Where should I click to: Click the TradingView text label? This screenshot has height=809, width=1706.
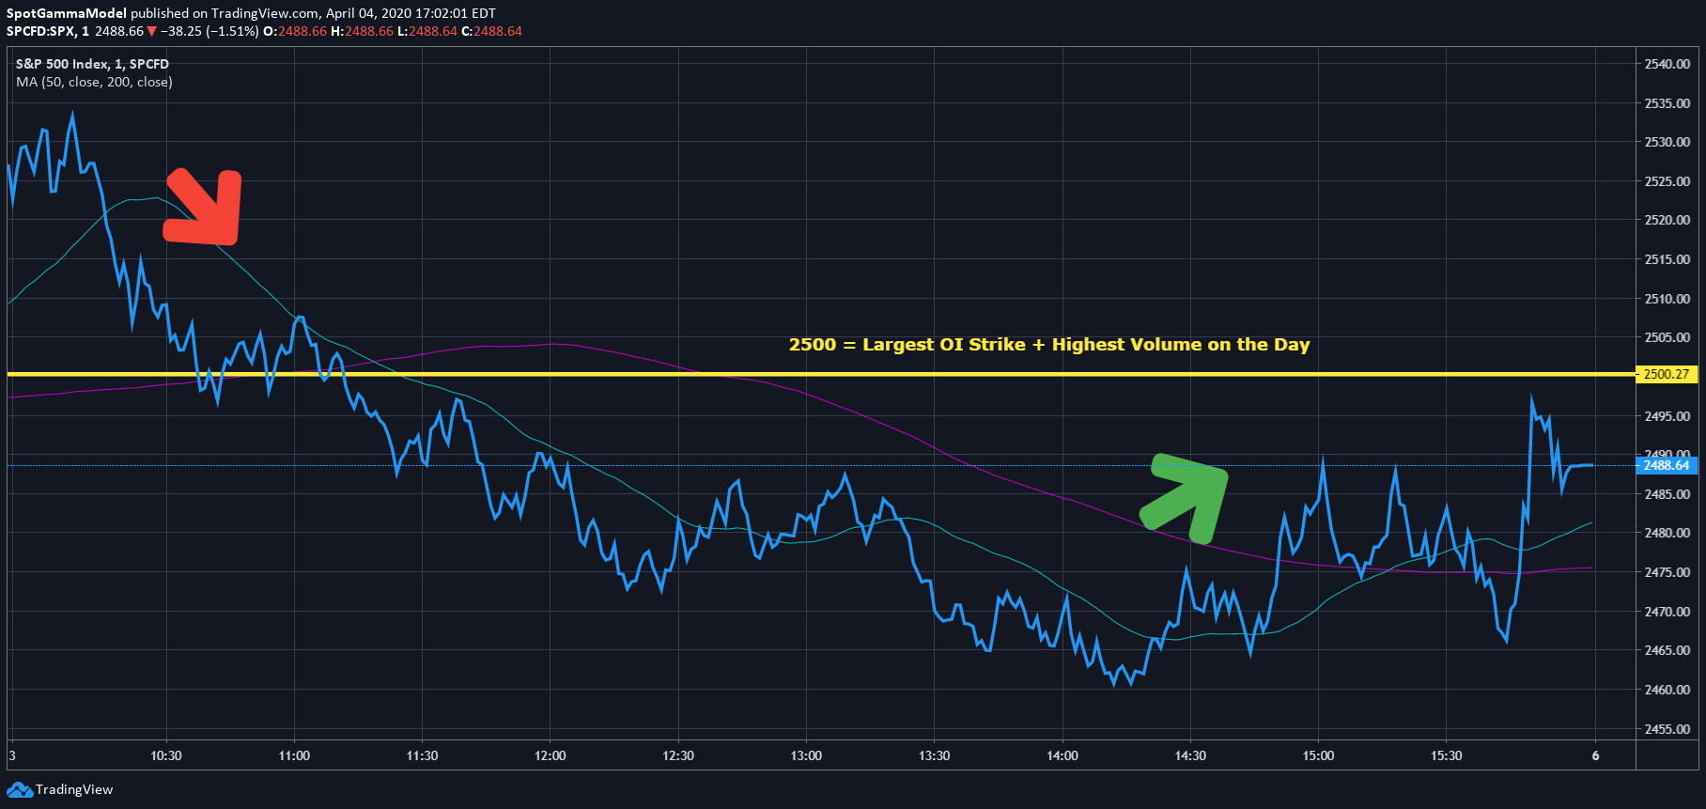pos(74,789)
